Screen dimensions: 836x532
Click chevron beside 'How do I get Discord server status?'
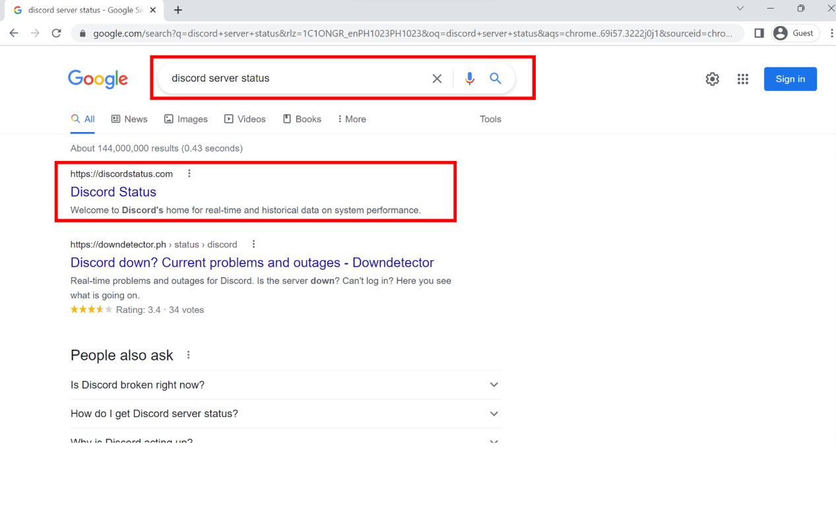click(x=494, y=414)
